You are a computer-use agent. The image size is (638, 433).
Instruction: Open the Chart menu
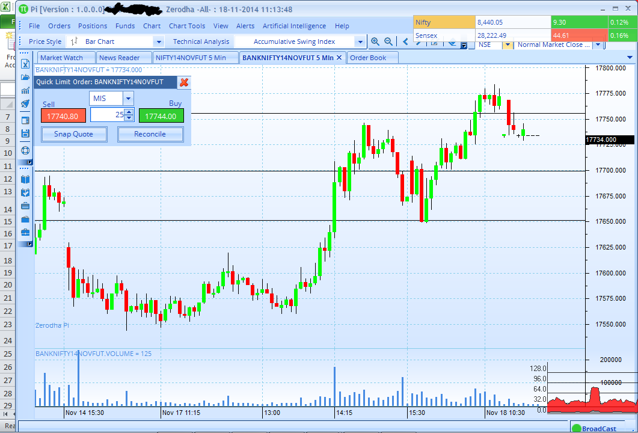[152, 26]
